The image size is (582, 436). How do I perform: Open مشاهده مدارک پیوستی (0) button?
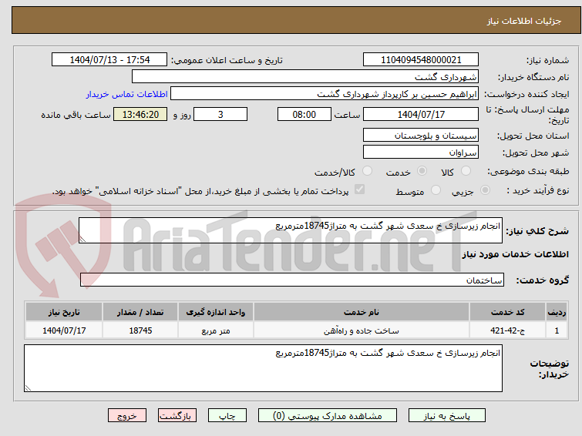[328, 416]
